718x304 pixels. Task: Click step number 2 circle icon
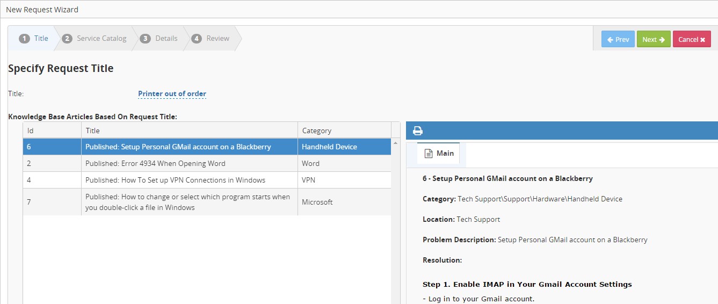67,39
